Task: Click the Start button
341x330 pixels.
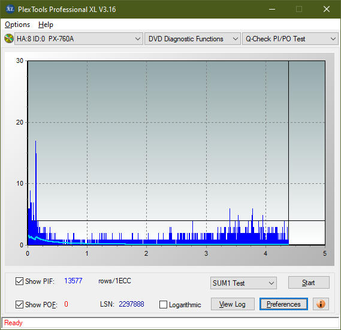Action: tap(309, 283)
